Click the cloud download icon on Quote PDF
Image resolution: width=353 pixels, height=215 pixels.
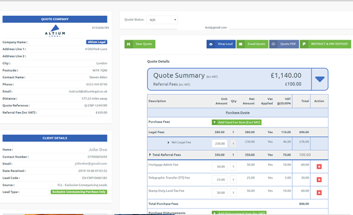coord(273,44)
